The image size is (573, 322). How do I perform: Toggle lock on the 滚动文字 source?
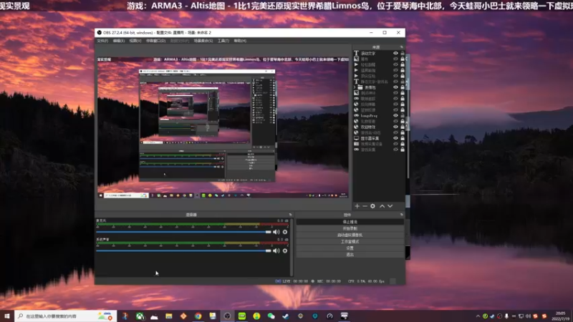tap(403, 53)
